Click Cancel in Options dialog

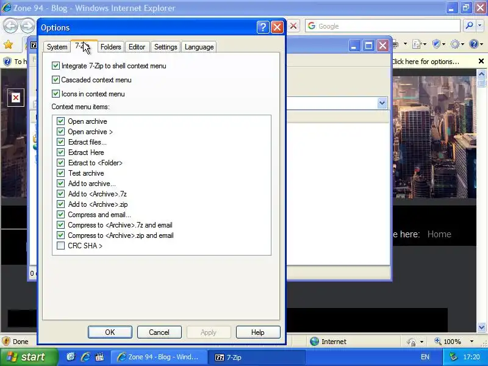click(159, 332)
